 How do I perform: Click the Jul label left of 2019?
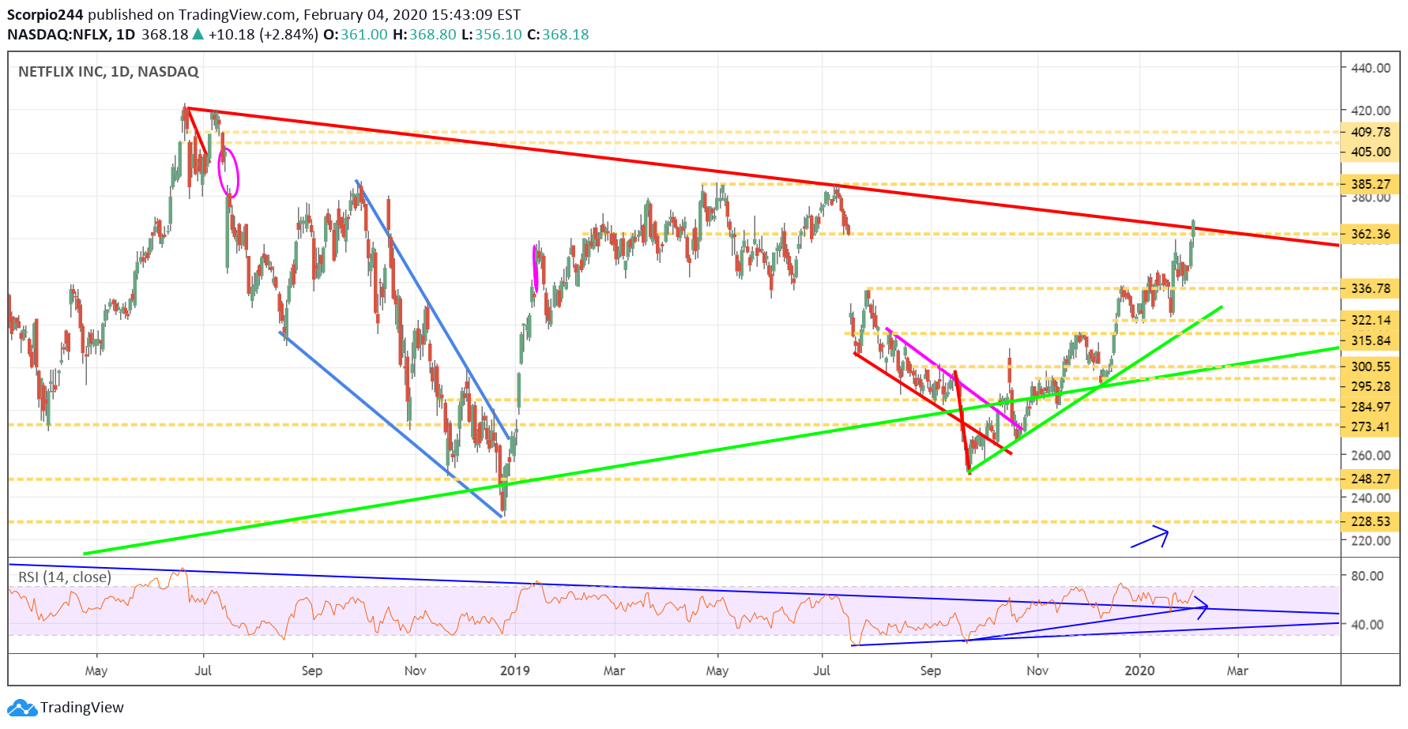pyautogui.click(x=203, y=671)
